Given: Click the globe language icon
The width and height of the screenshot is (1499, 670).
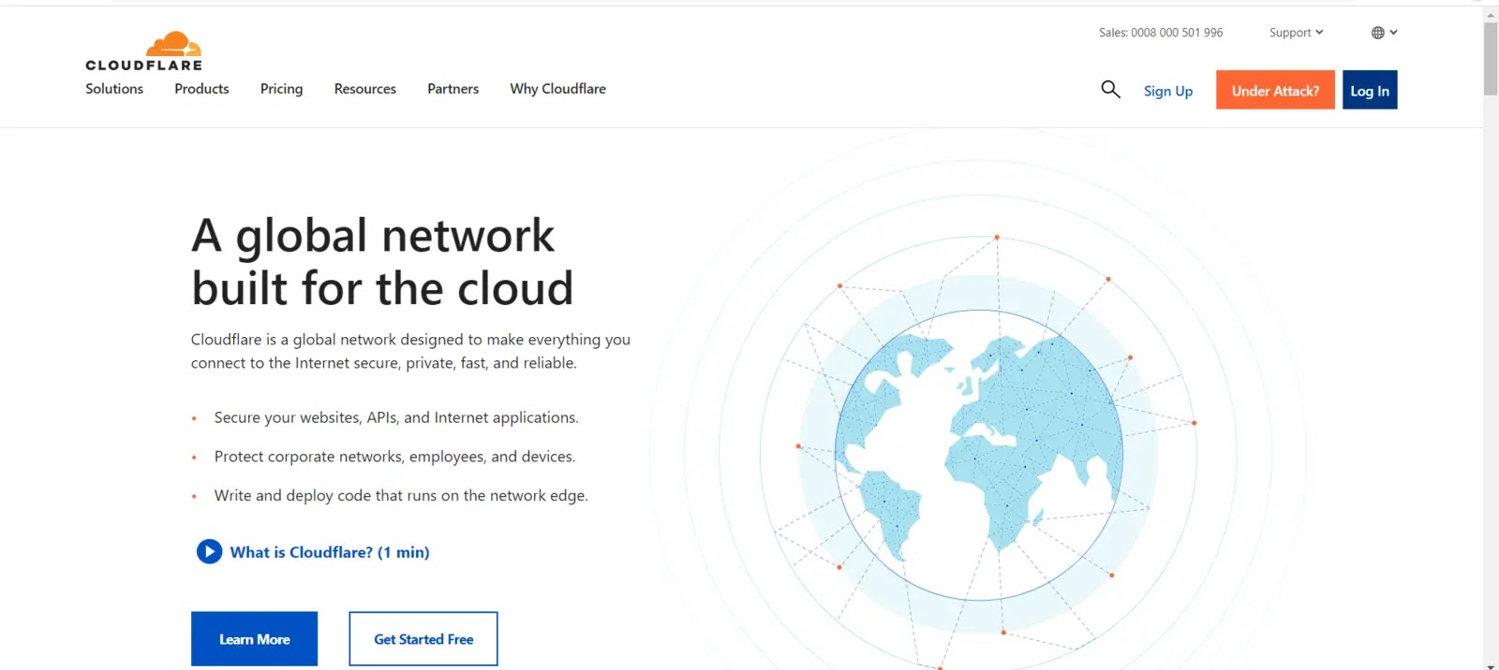Looking at the screenshot, I should [1377, 33].
